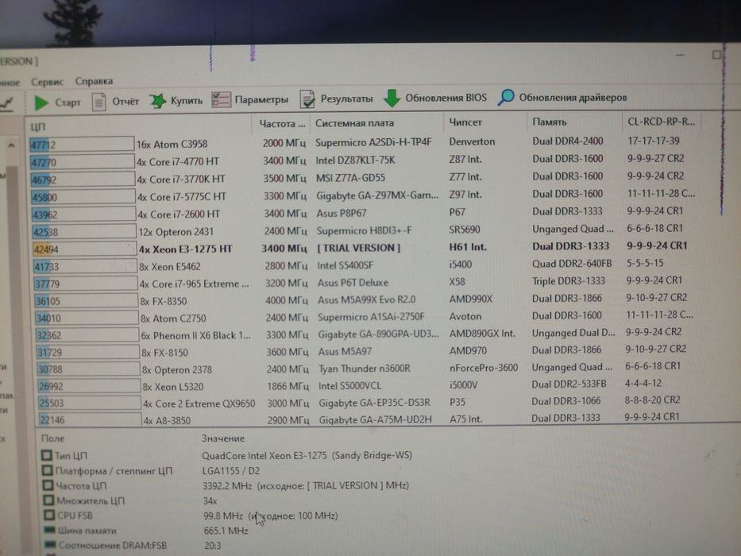Click the Обновления BIOS button label

[x=446, y=98]
